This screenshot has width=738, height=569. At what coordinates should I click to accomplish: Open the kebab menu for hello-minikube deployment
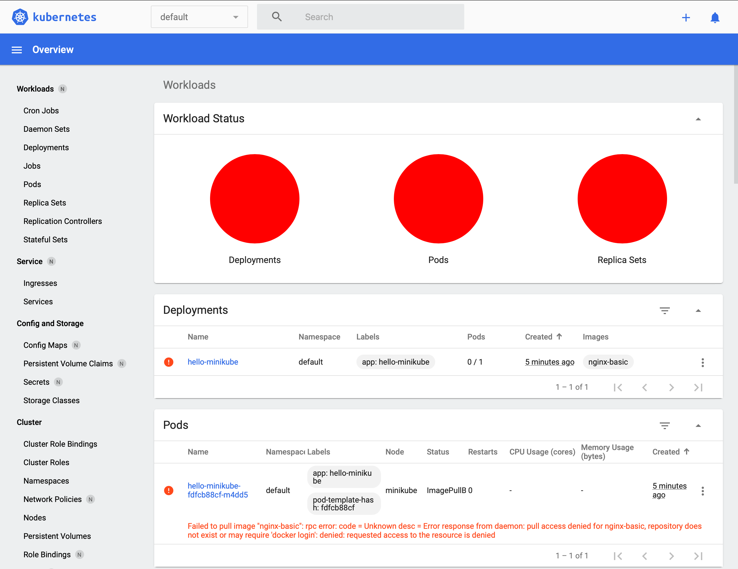703,362
